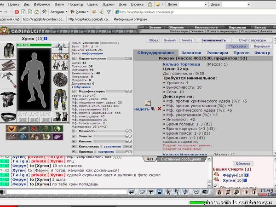
Task: Expand the Комплекты section
Action: (x=74, y=146)
